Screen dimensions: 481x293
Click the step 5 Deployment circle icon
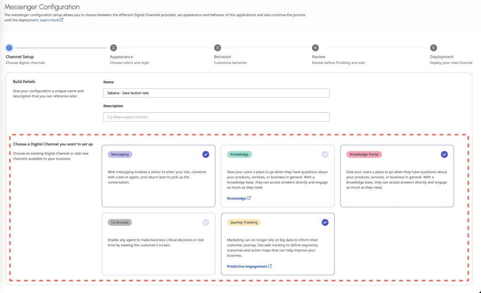pos(434,47)
